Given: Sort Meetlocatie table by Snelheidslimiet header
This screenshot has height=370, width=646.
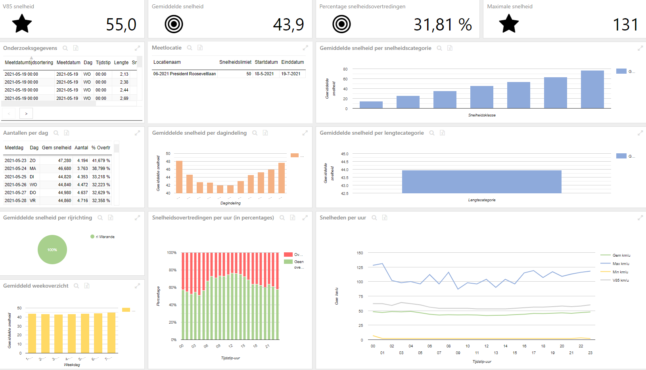Looking at the screenshot, I should (235, 62).
